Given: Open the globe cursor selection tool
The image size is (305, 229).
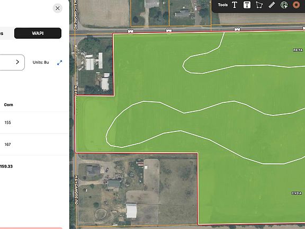Looking at the screenshot, I should coord(284,5).
